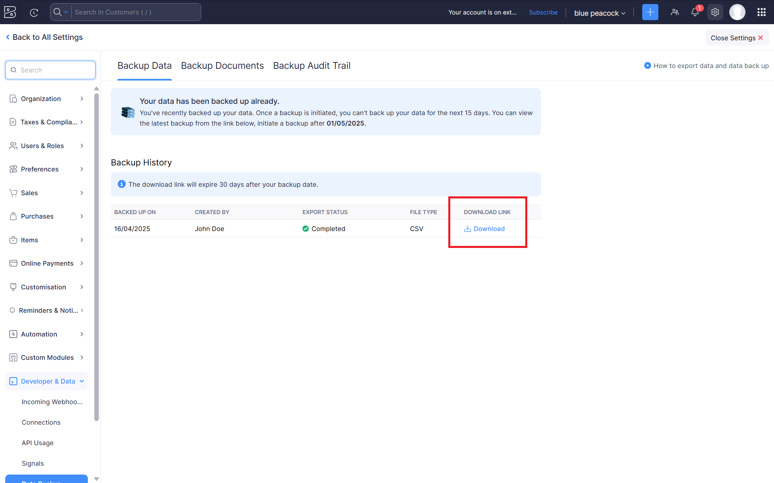
Task: Switch to the Backup Data tab
Action: (144, 66)
